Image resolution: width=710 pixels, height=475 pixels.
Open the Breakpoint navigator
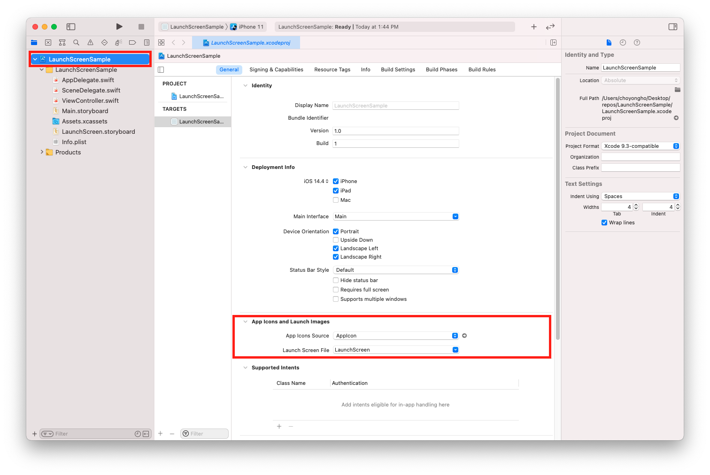point(132,42)
